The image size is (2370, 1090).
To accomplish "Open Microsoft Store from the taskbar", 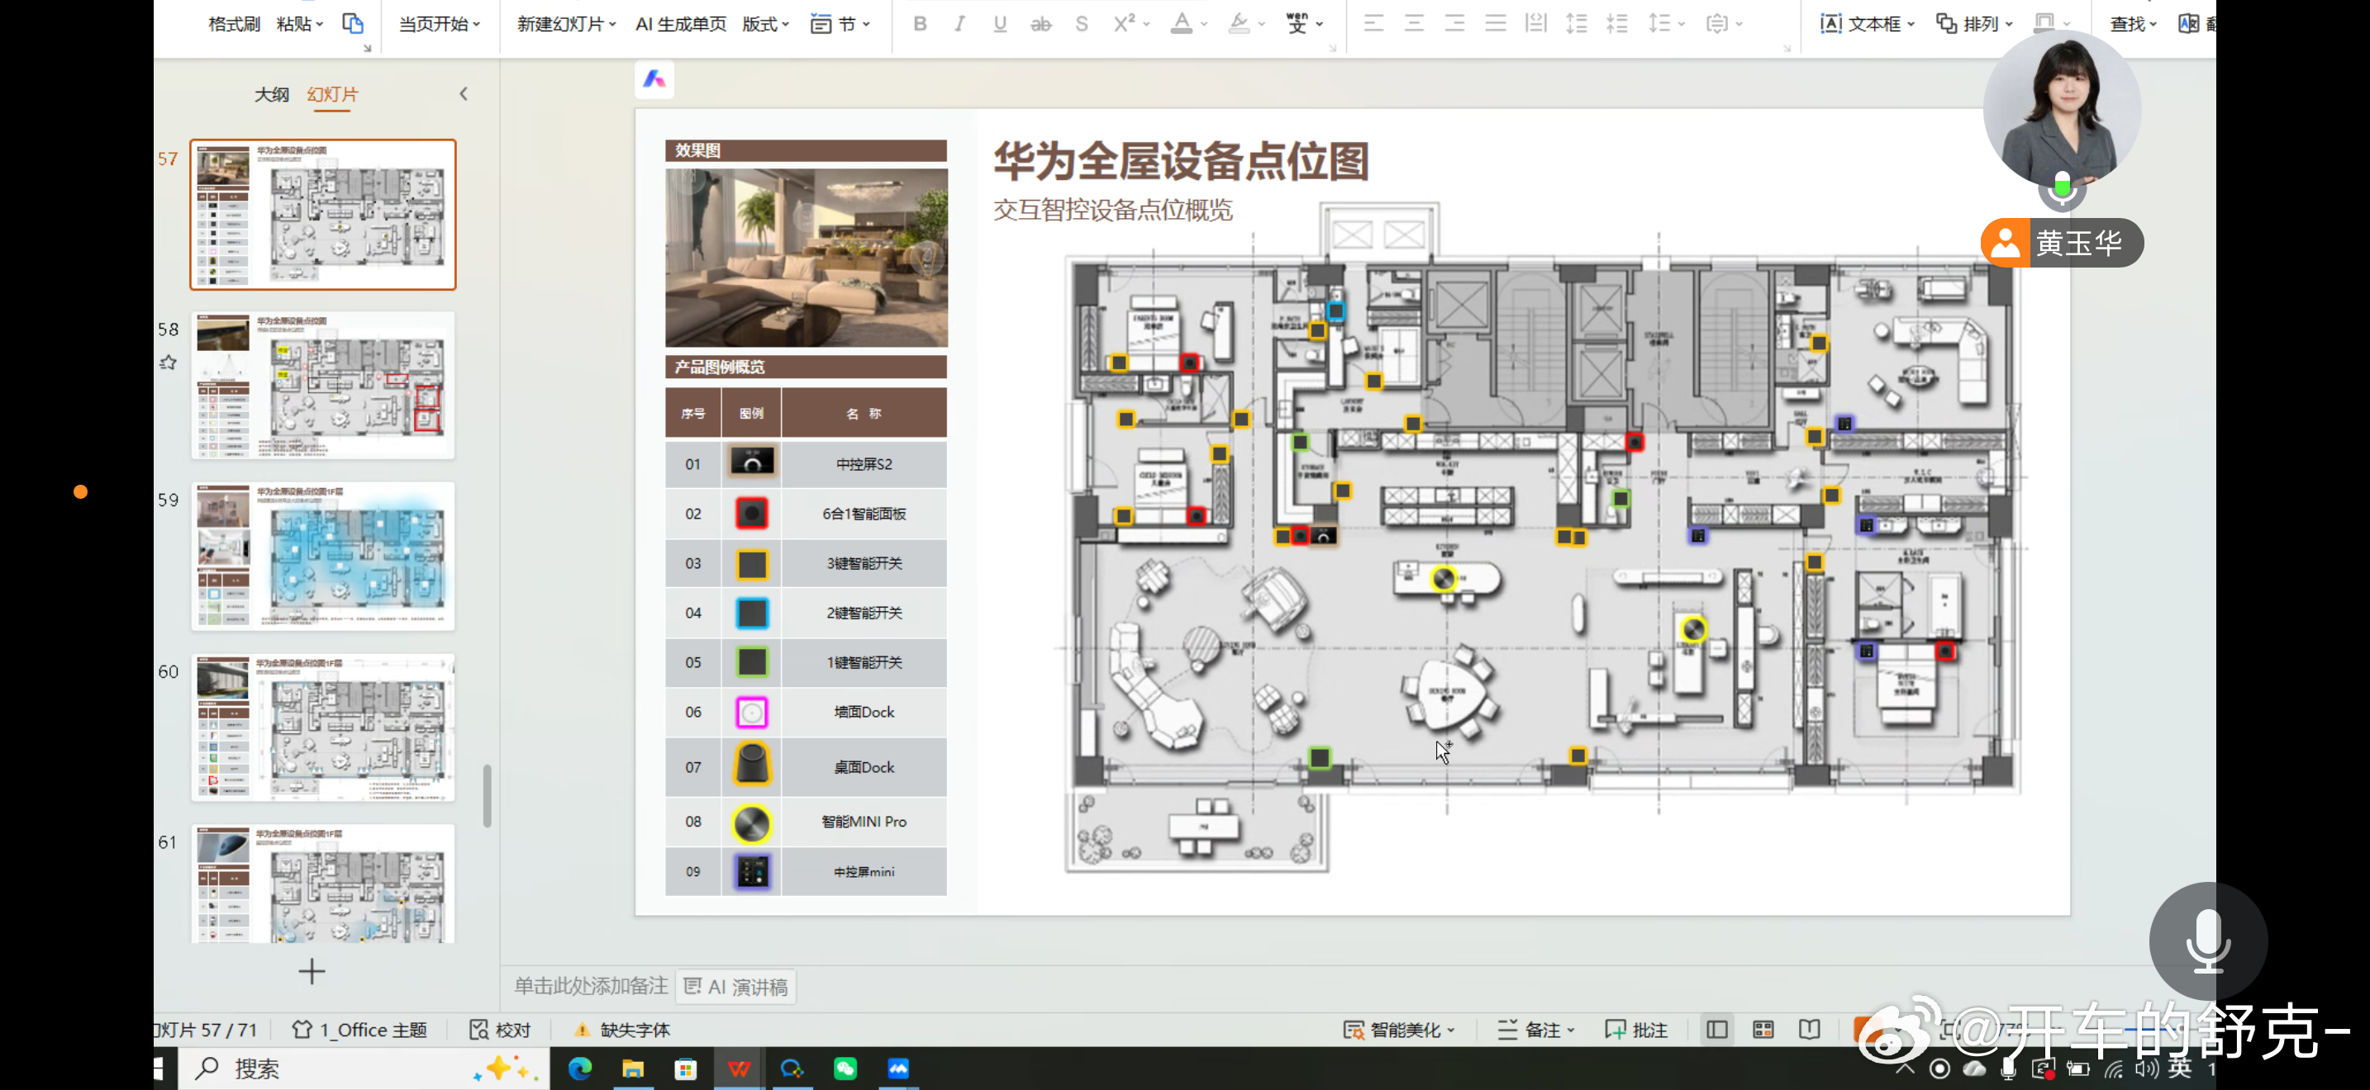I will (x=685, y=1069).
